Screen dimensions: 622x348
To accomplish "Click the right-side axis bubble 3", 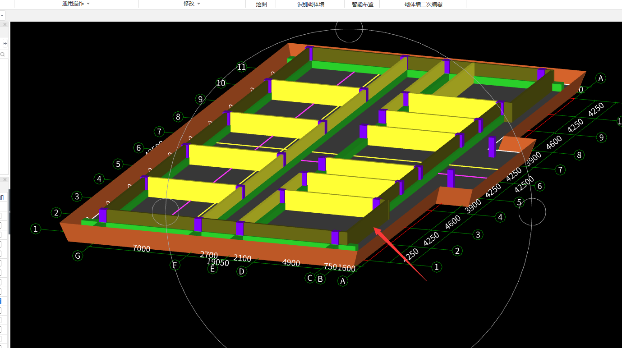I will (478, 234).
